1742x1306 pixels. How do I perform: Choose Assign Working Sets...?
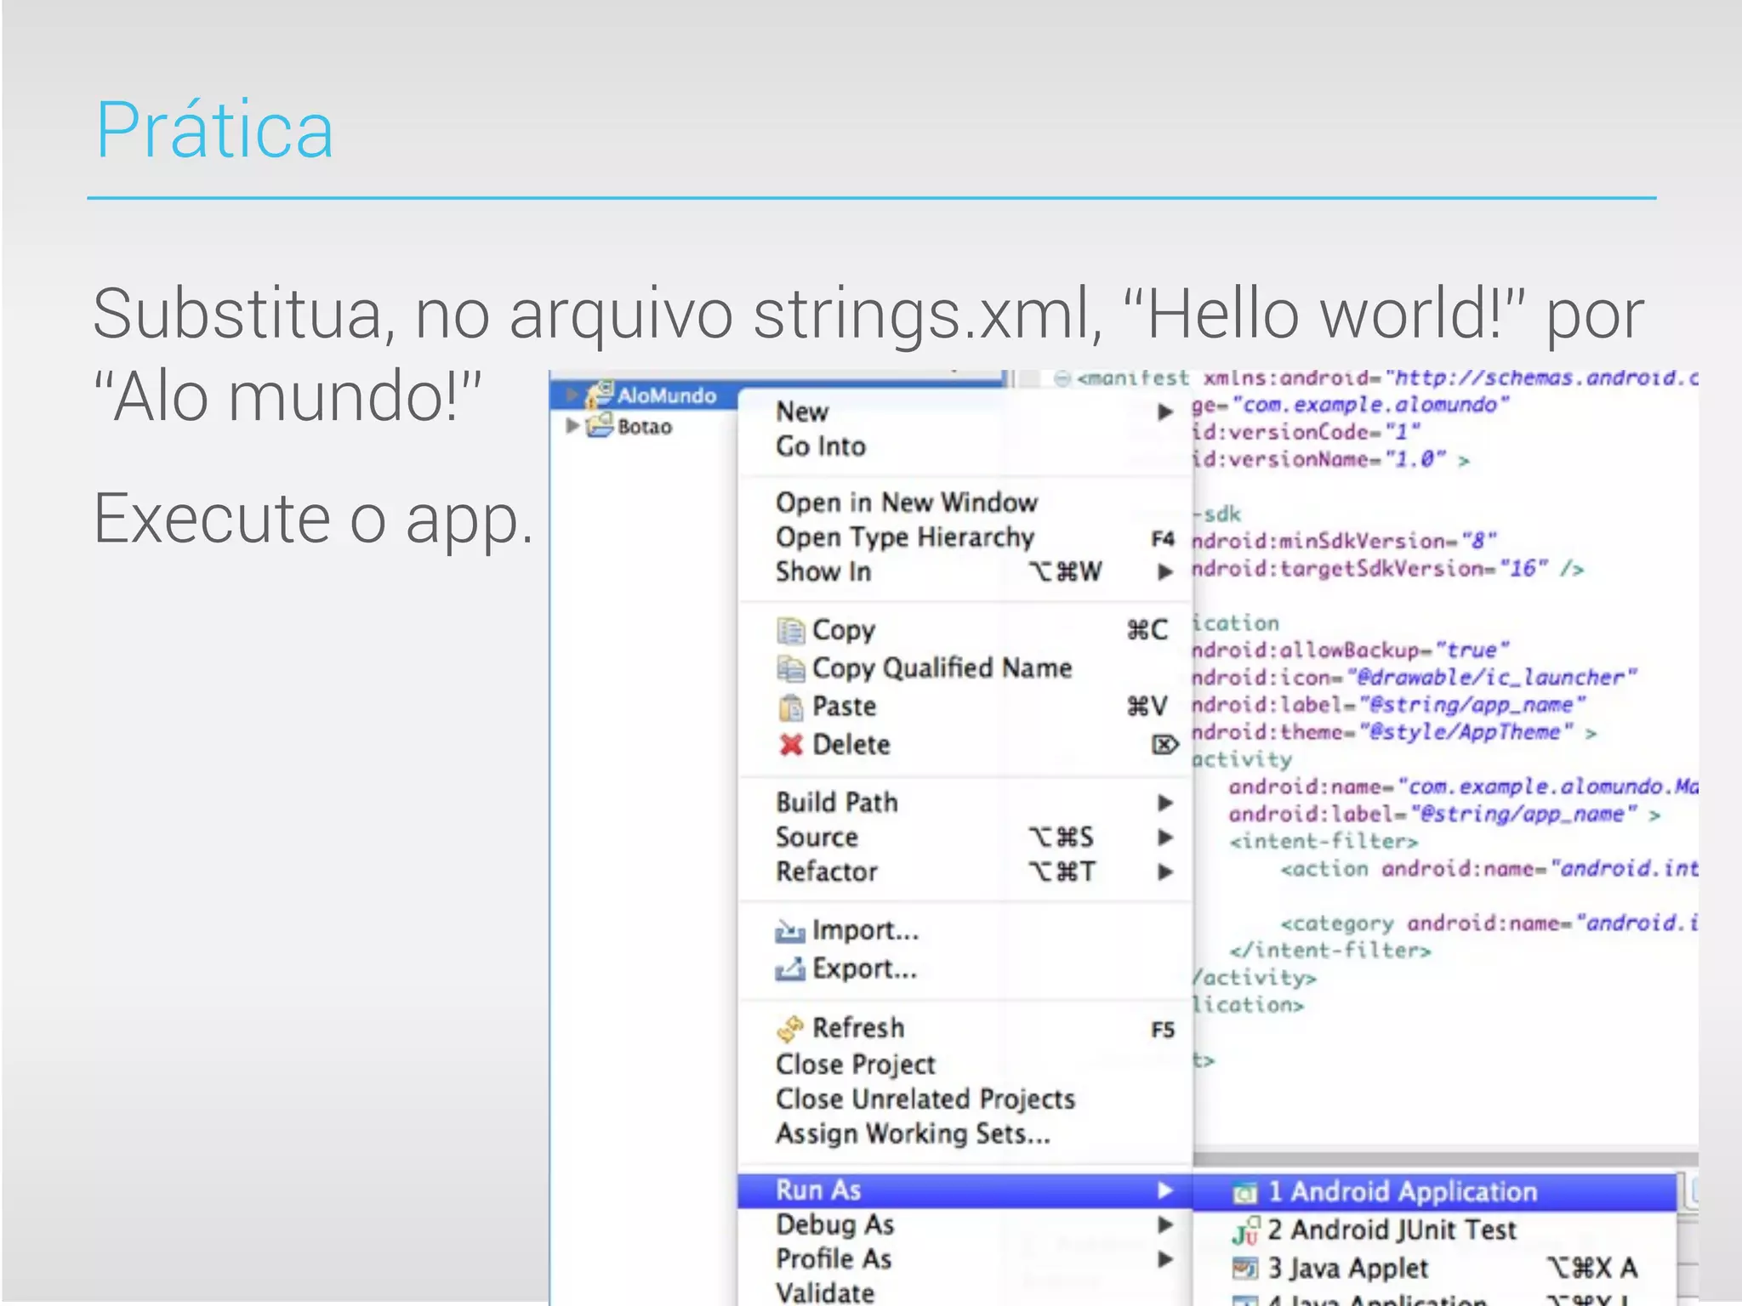pos(965,1134)
